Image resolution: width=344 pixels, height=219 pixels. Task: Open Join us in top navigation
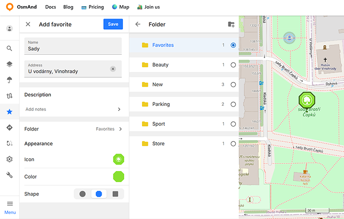click(x=148, y=7)
